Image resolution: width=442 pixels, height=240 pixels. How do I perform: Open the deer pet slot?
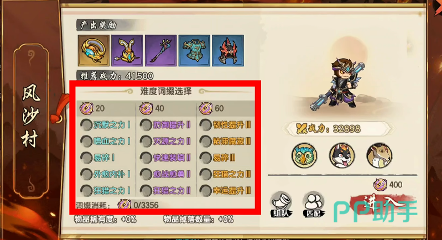[379, 155]
